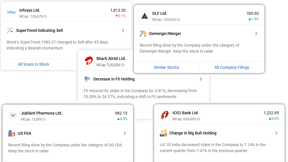
Task: Click the Bharti Airtel logo
Action: click(89, 61)
